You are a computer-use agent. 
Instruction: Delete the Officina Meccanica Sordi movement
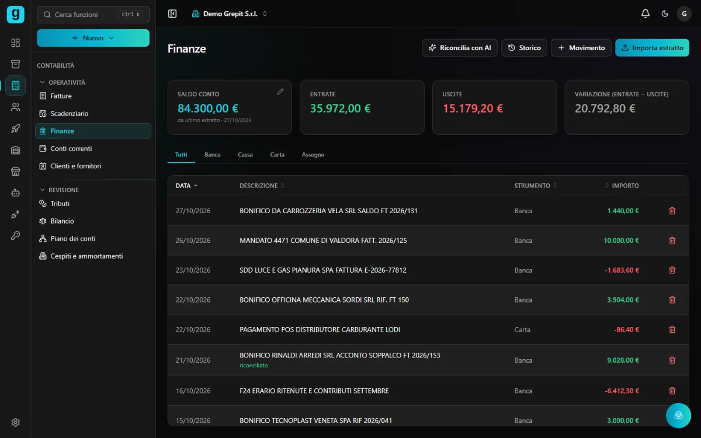coord(672,300)
